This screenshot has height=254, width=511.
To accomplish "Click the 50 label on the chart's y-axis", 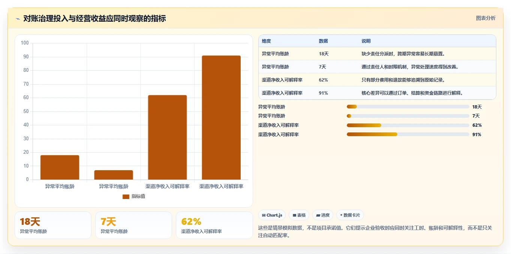I will (26, 111).
